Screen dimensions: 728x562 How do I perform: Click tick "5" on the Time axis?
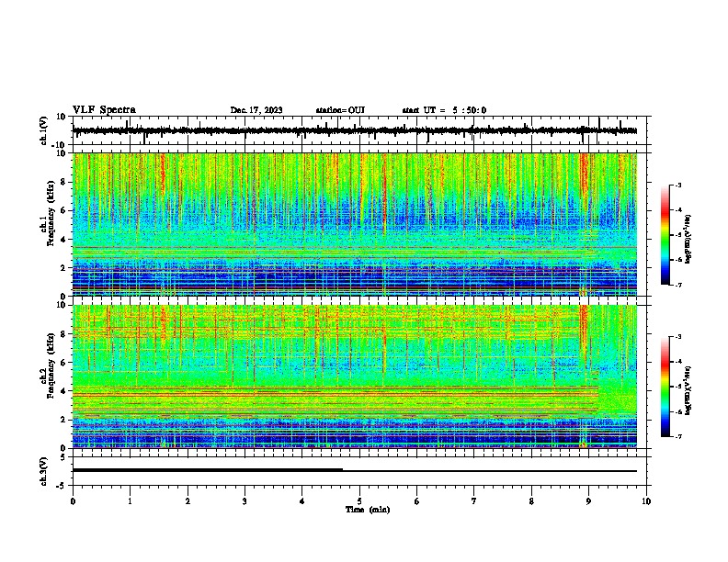pos(359,501)
